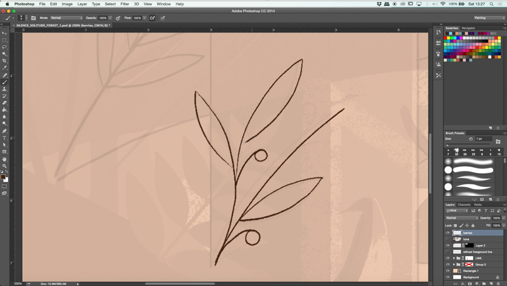This screenshot has height=286, width=507.
Task: Change screen mode from the toolbox
Action: click(x=4, y=194)
